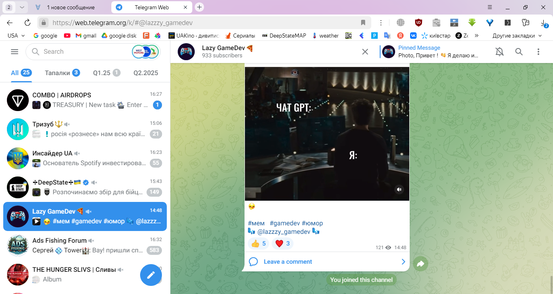Screen dimensions: 553x294
Task: Expand the USA bookmarks folder
Action: click(16, 36)
